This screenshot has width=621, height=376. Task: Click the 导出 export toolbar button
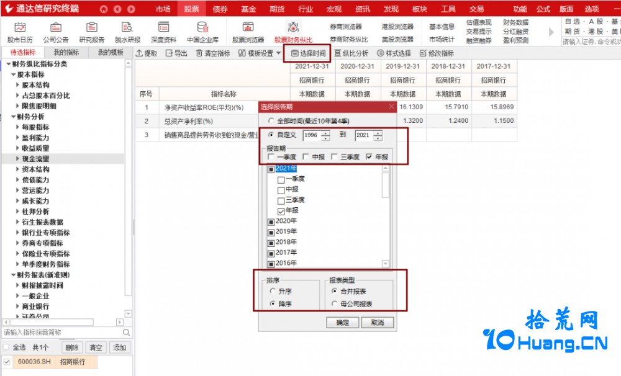point(176,53)
